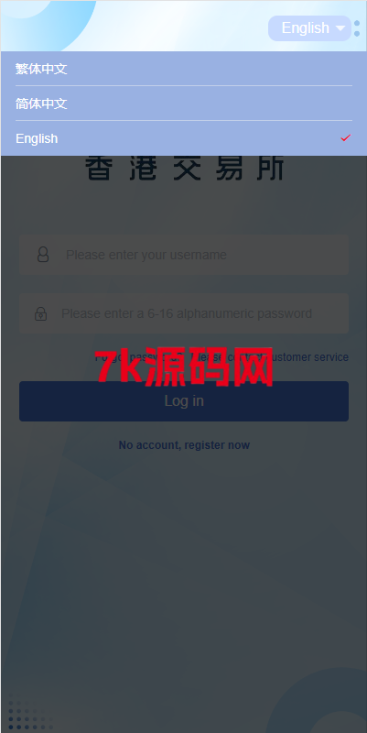Click the two-dot icon beside language selector
The height and width of the screenshot is (733, 367).
[x=357, y=28]
